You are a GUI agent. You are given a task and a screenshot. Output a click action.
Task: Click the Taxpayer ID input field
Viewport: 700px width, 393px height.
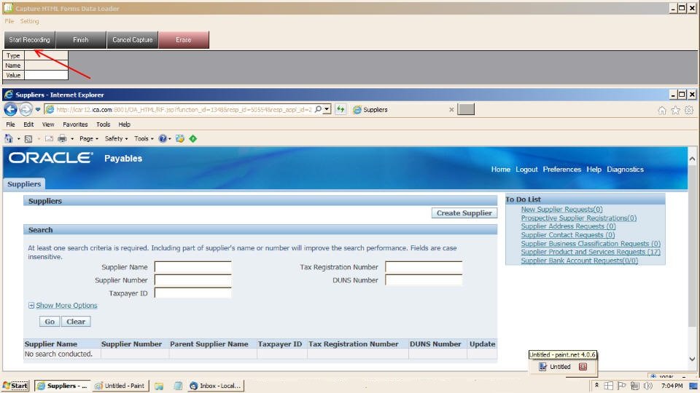point(192,293)
